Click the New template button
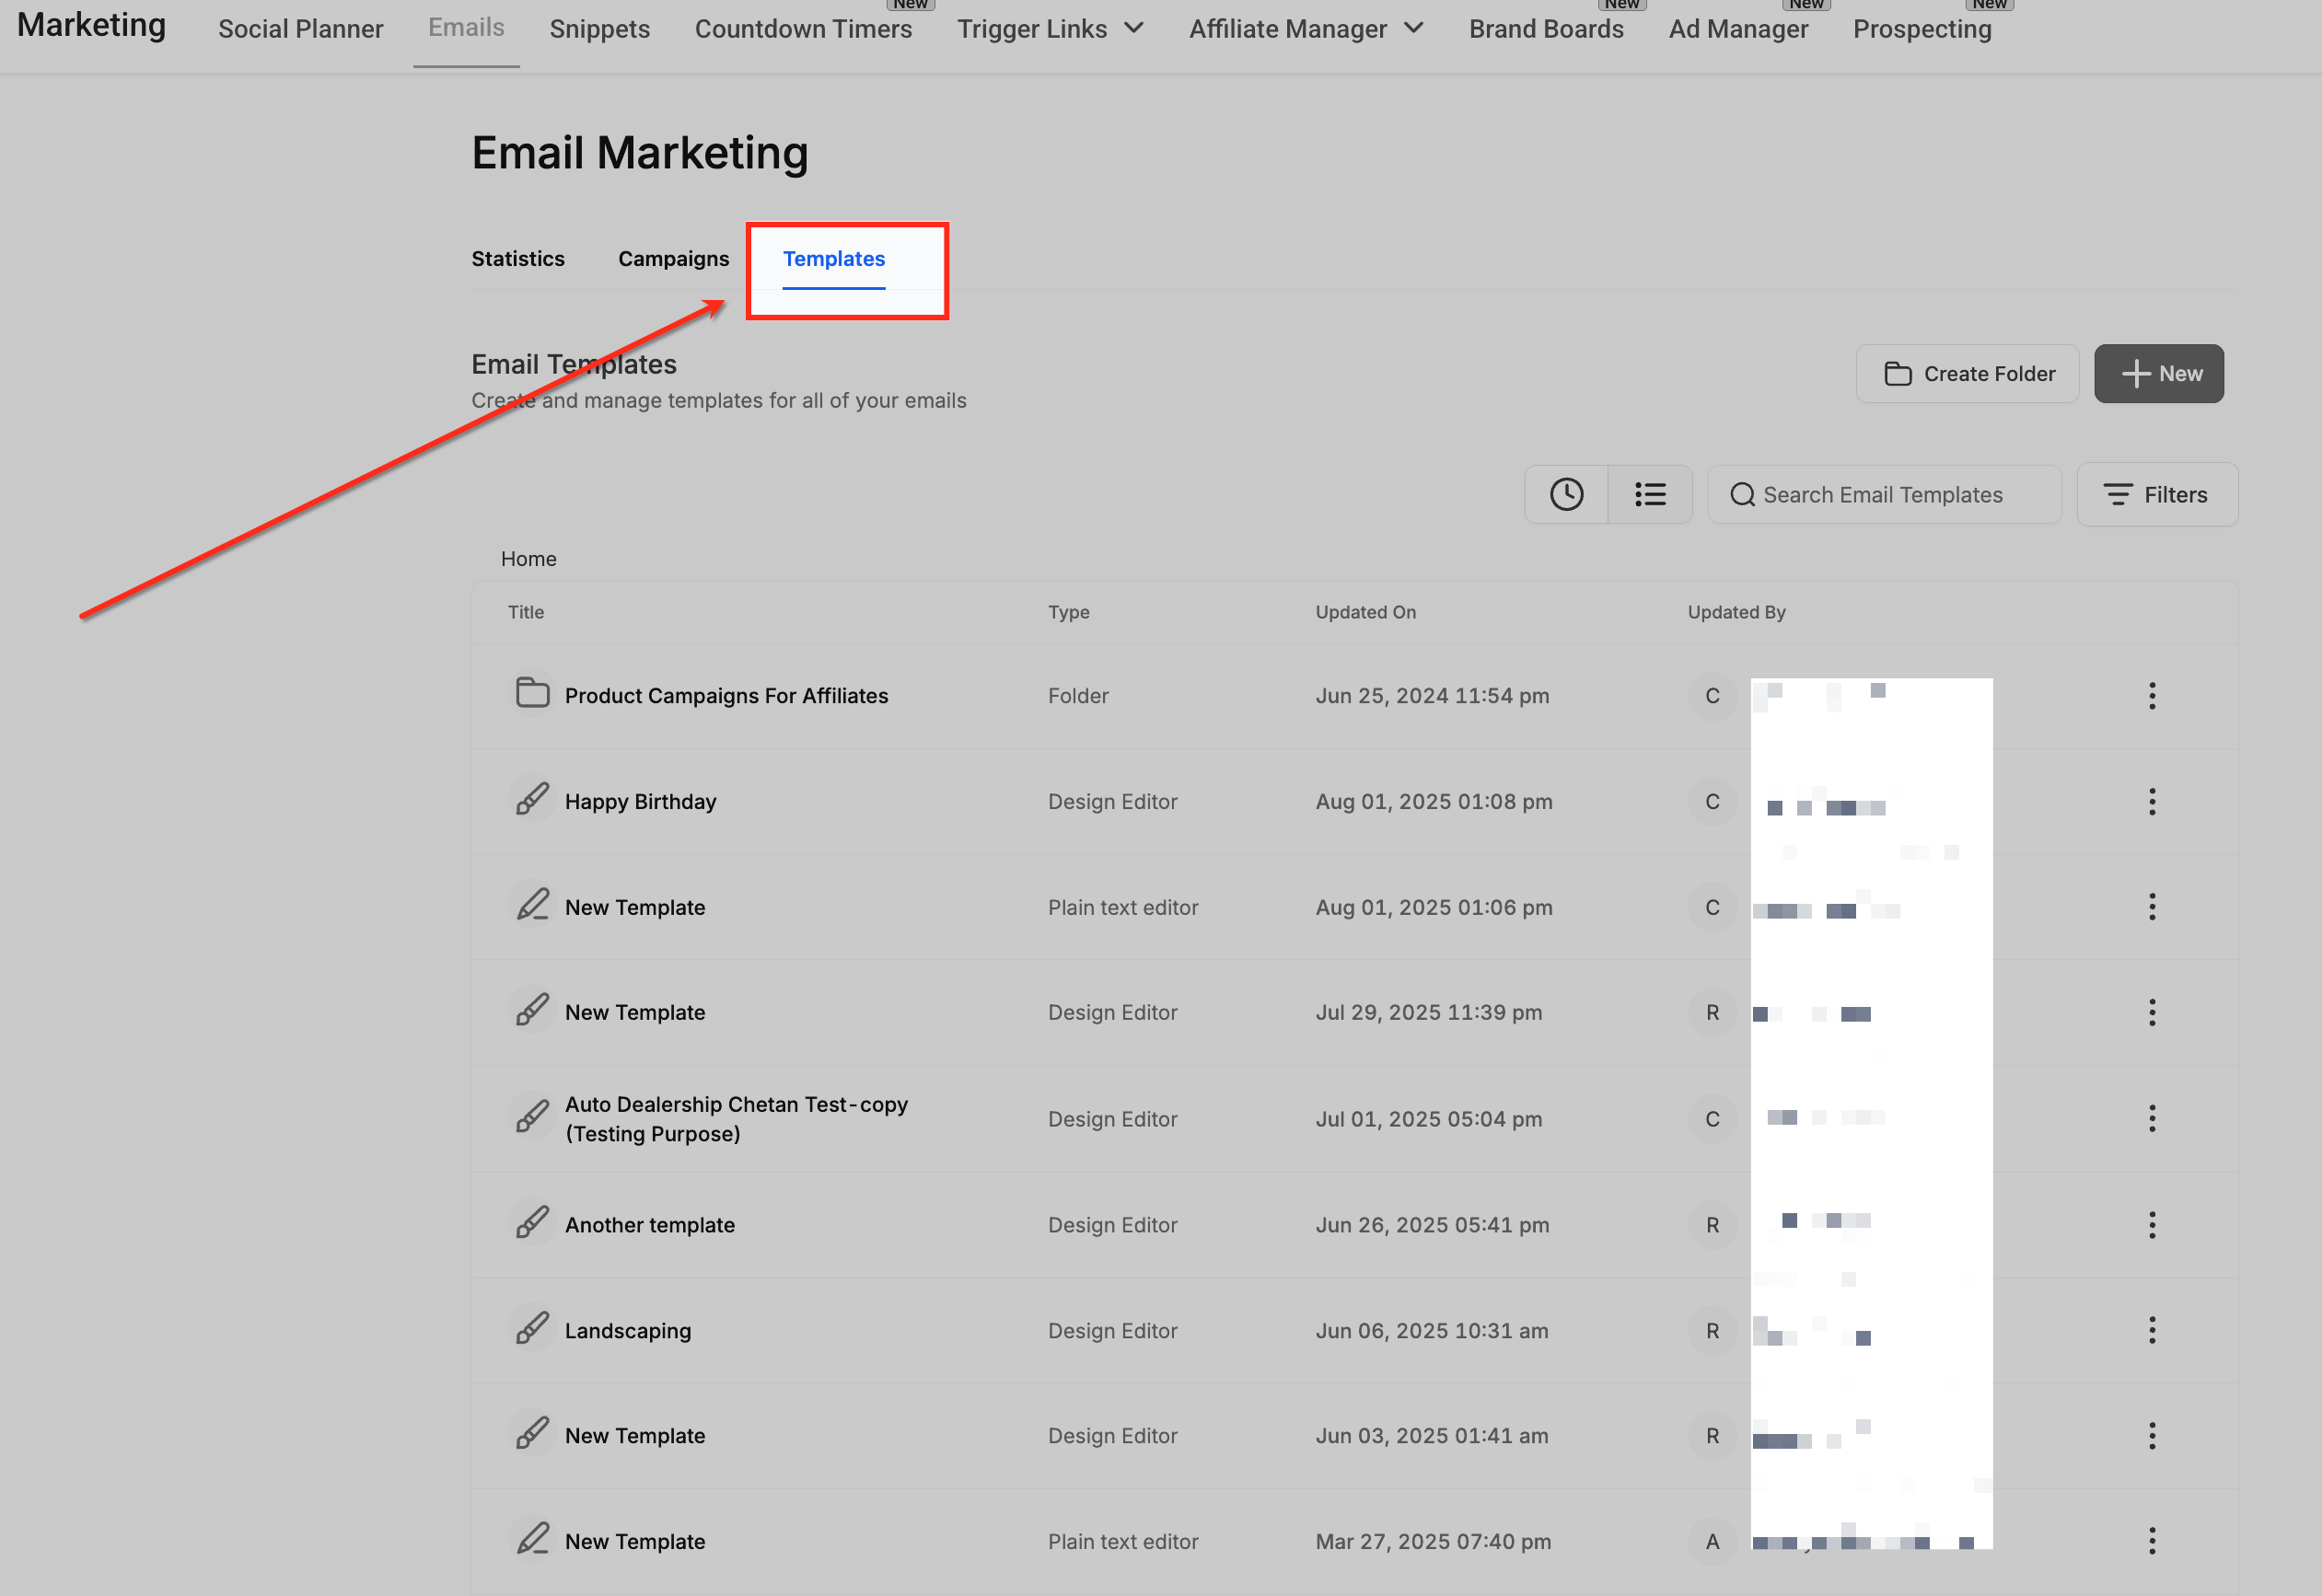Image resolution: width=2322 pixels, height=1596 pixels. [x=2158, y=374]
